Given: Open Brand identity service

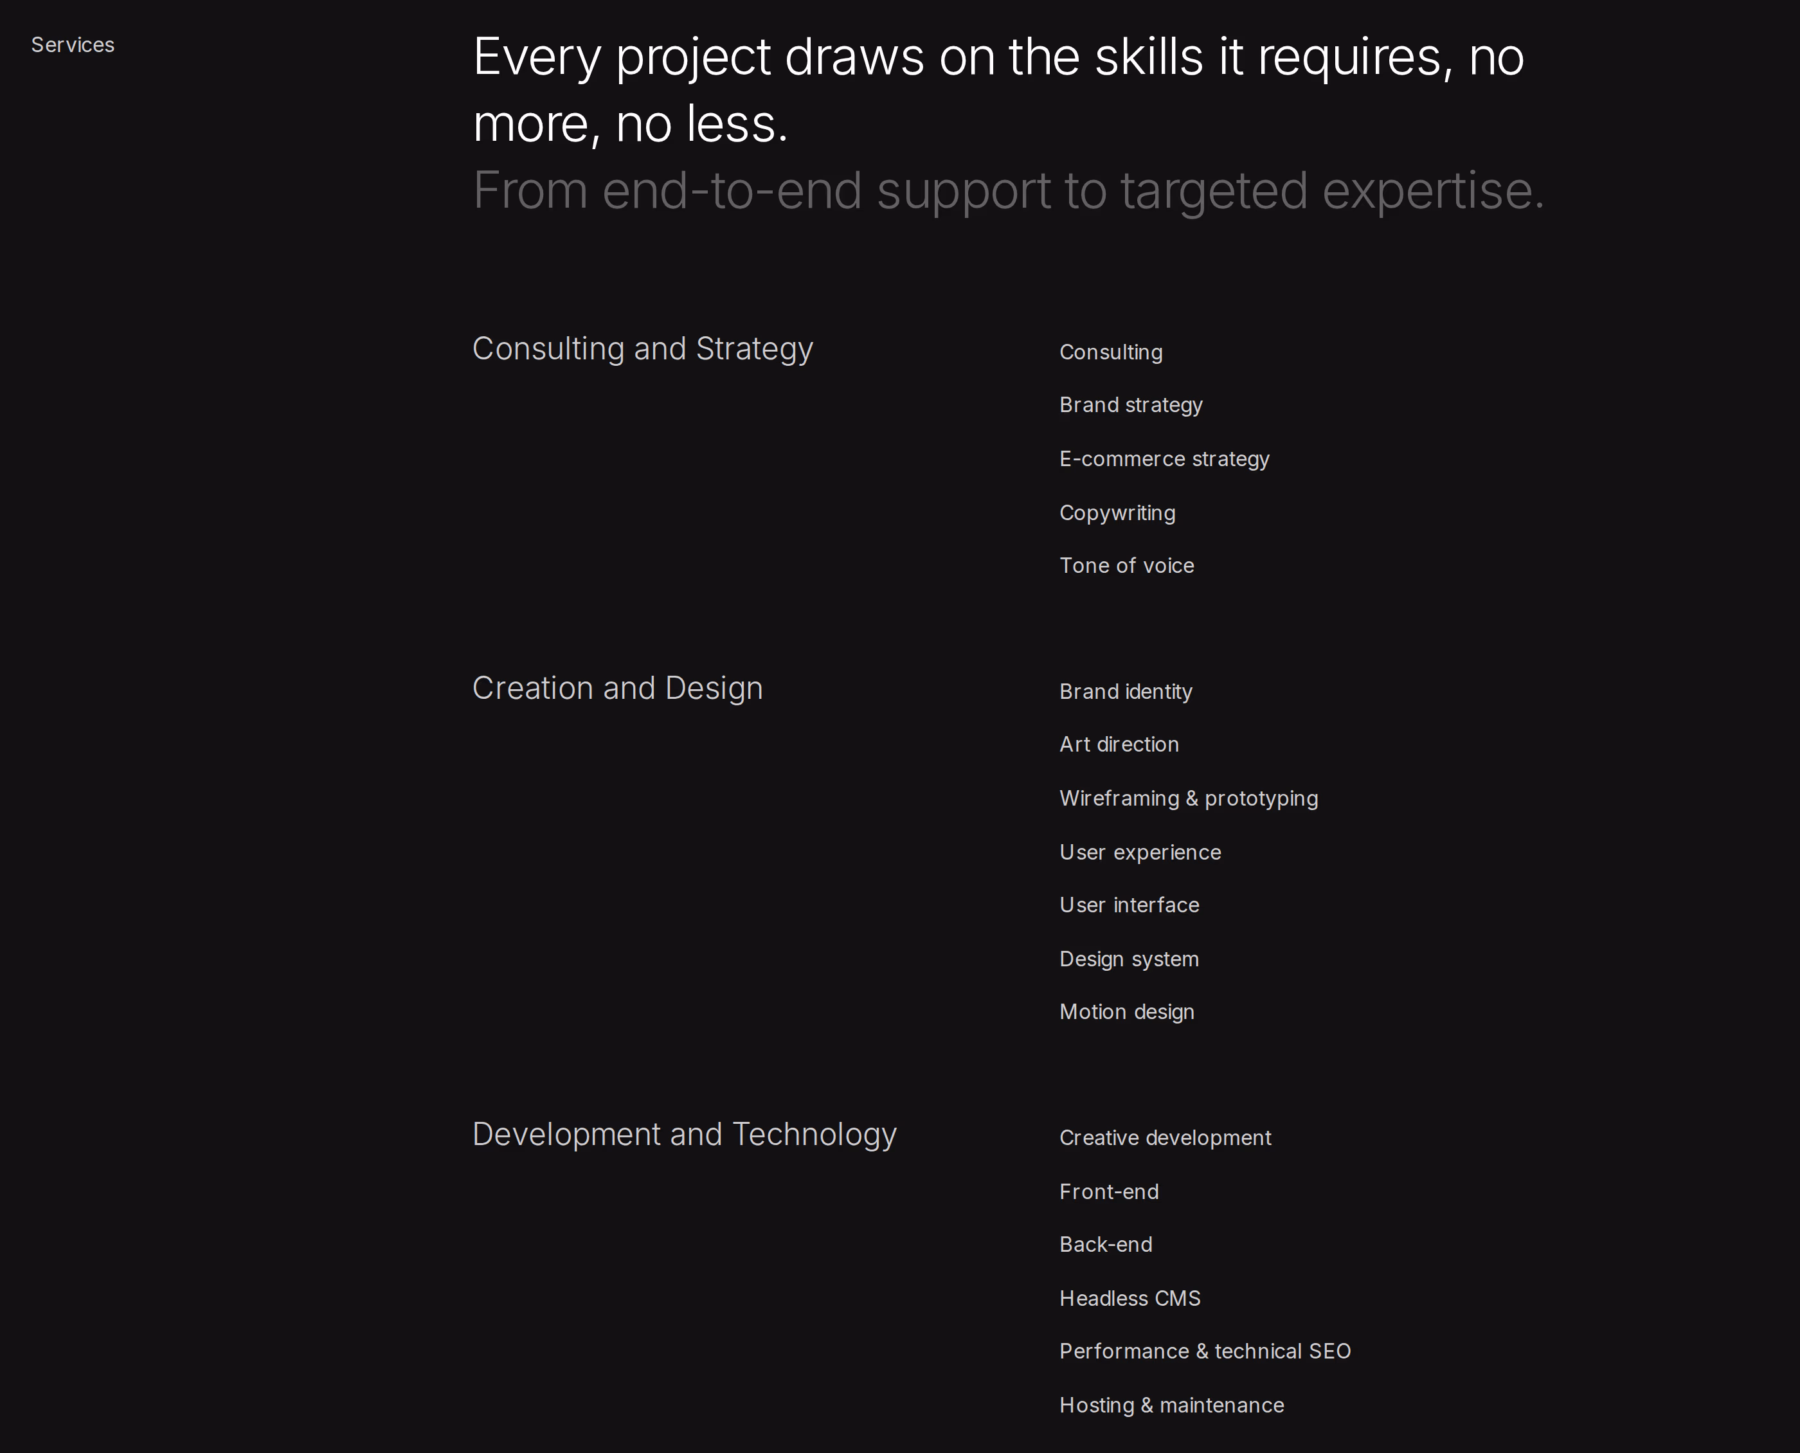Looking at the screenshot, I should pos(1126,692).
